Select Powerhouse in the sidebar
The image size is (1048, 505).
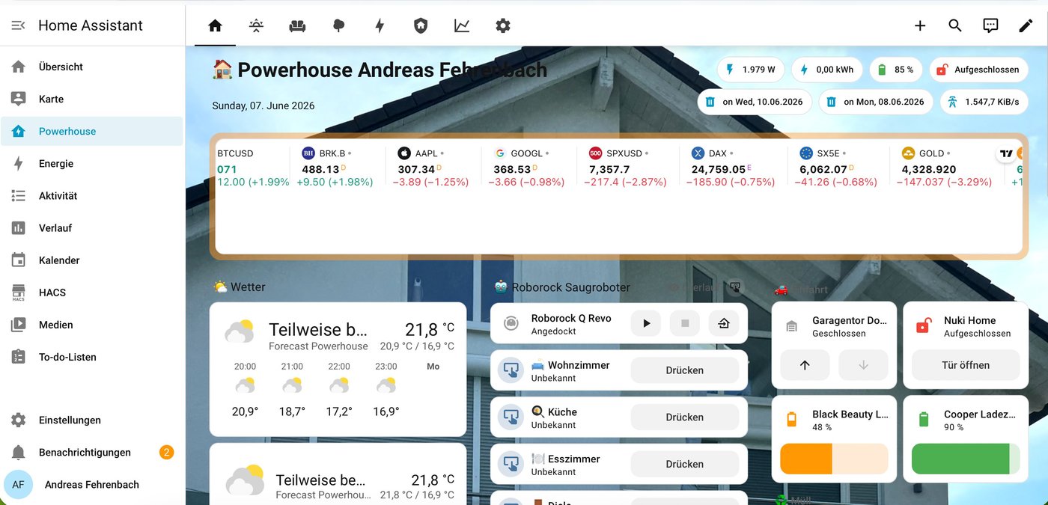(x=91, y=131)
